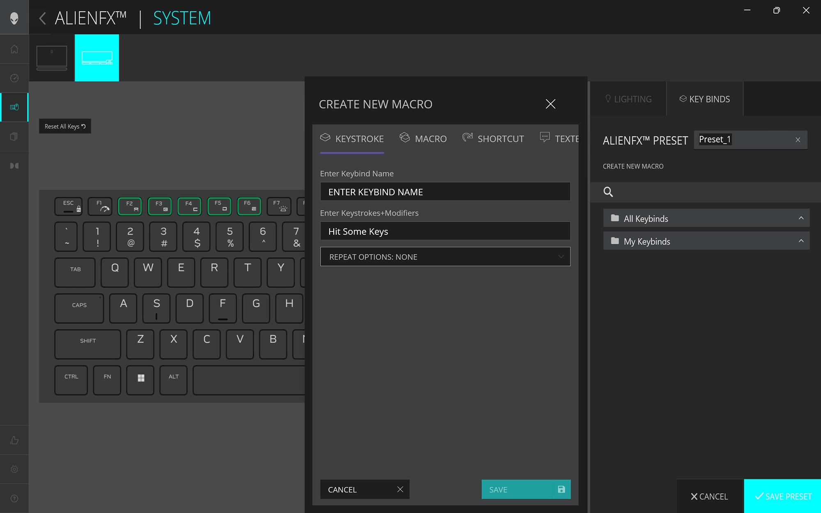Select the ESC key on keyboard
Image resolution: width=821 pixels, height=513 pixels.
point(68,206)
